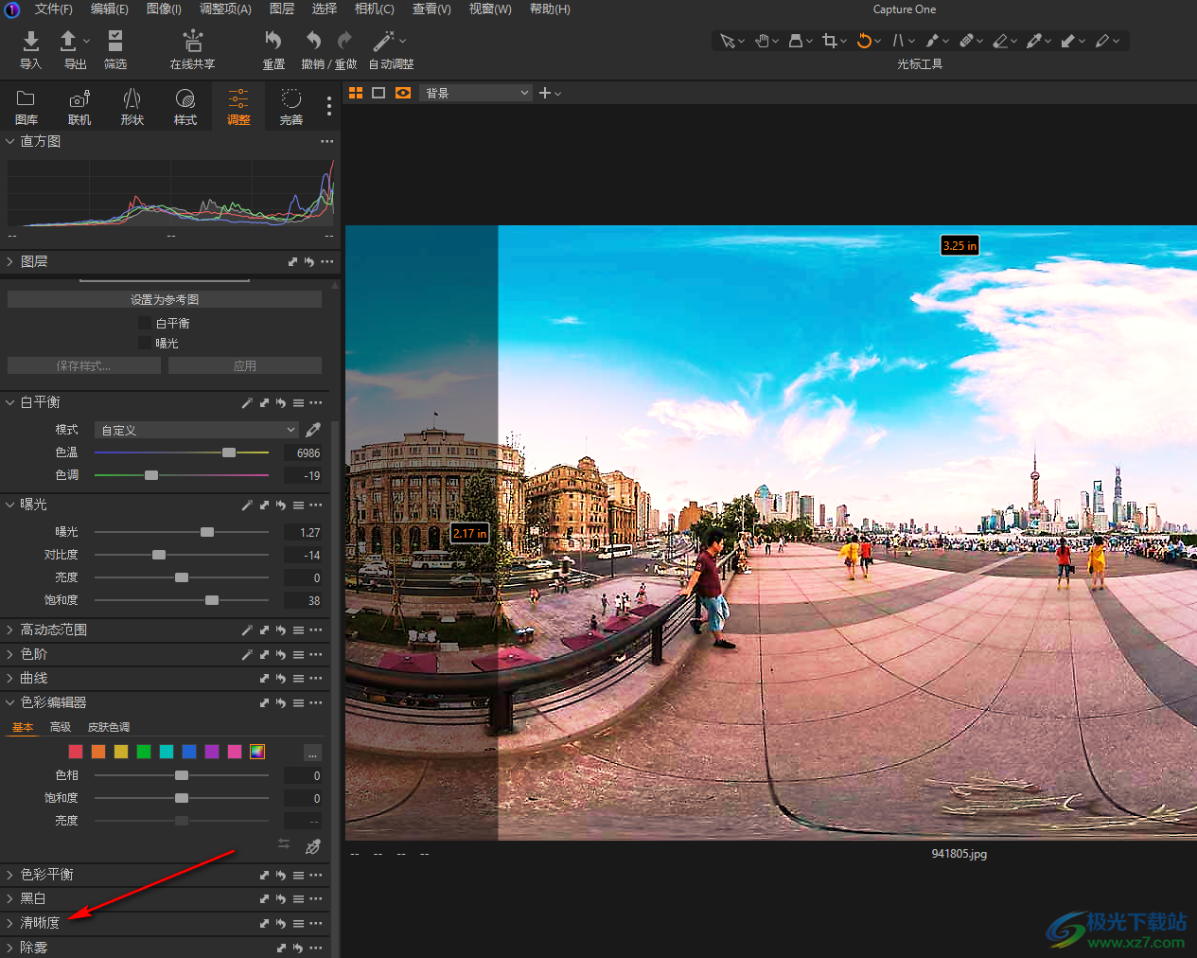Open the white balance mode dropdown

(x=197, y=430)
